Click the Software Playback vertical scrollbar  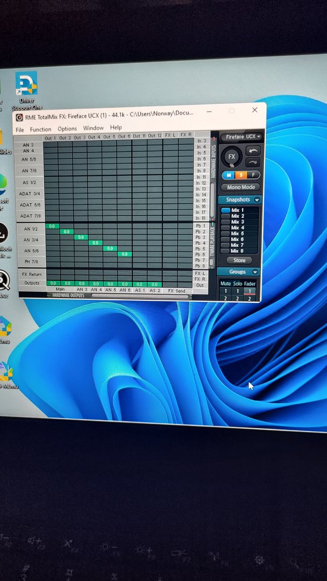point(211,263)
